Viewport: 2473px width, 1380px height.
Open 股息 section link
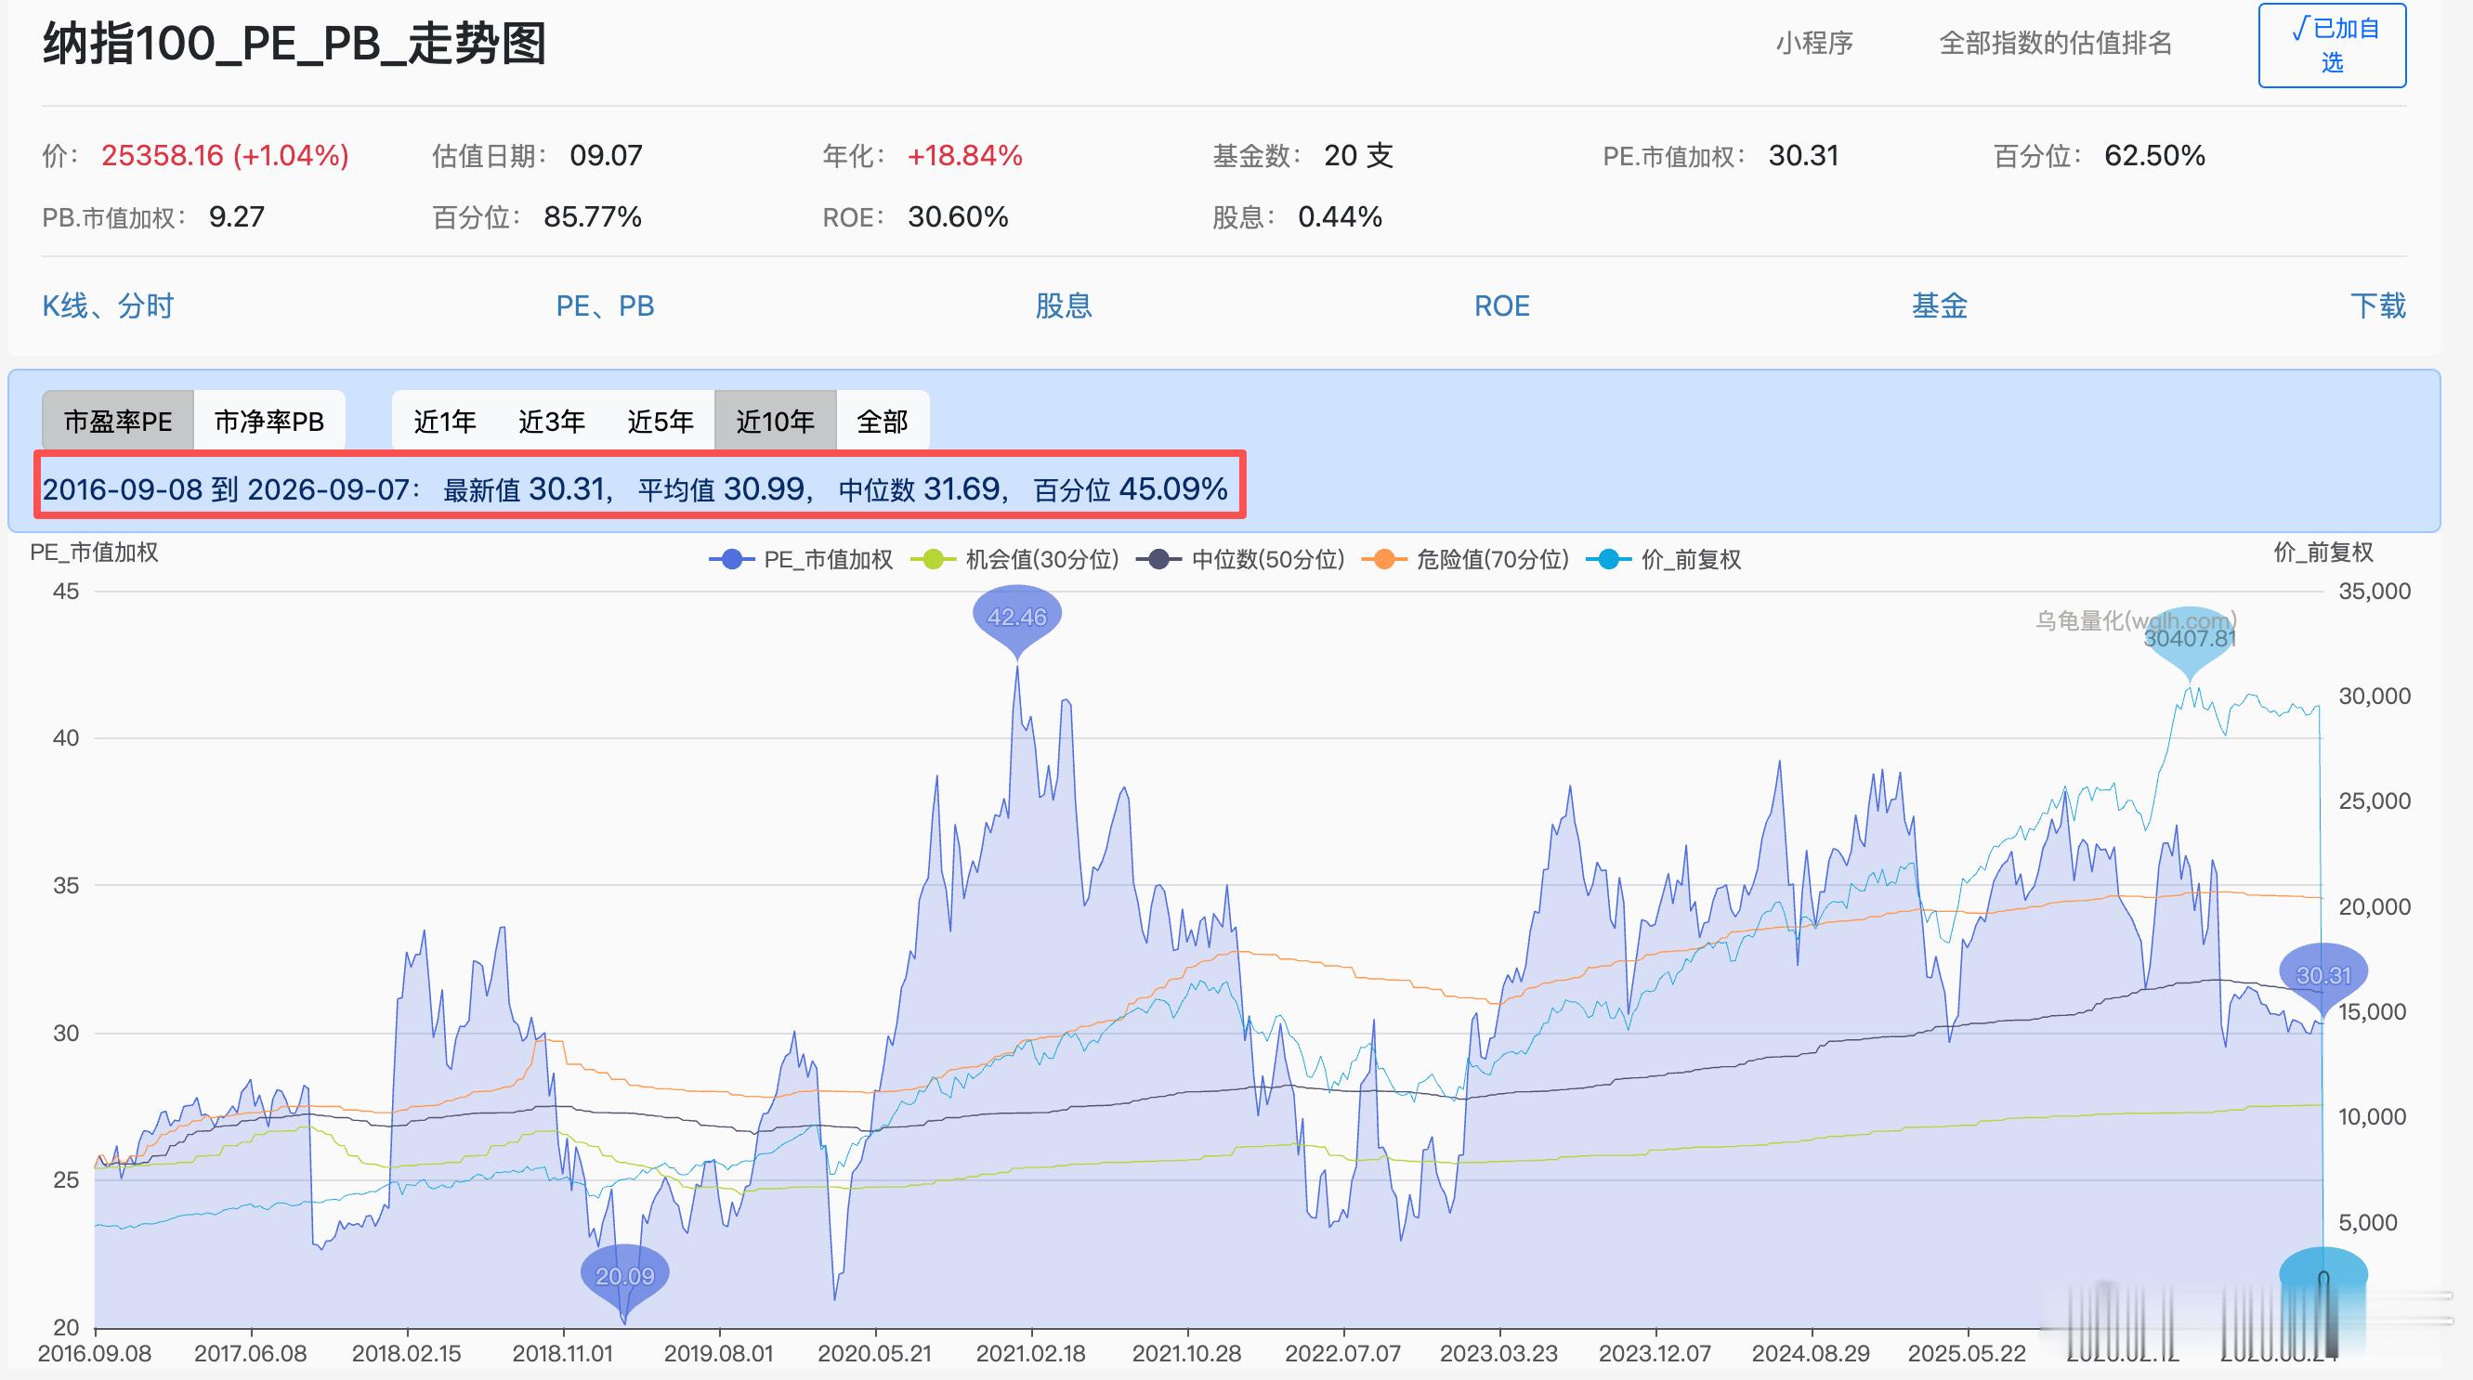tap(1064, 306)
